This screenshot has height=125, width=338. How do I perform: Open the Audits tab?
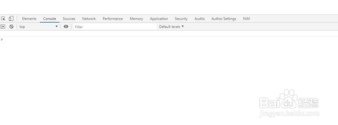[x=200, y=19]
